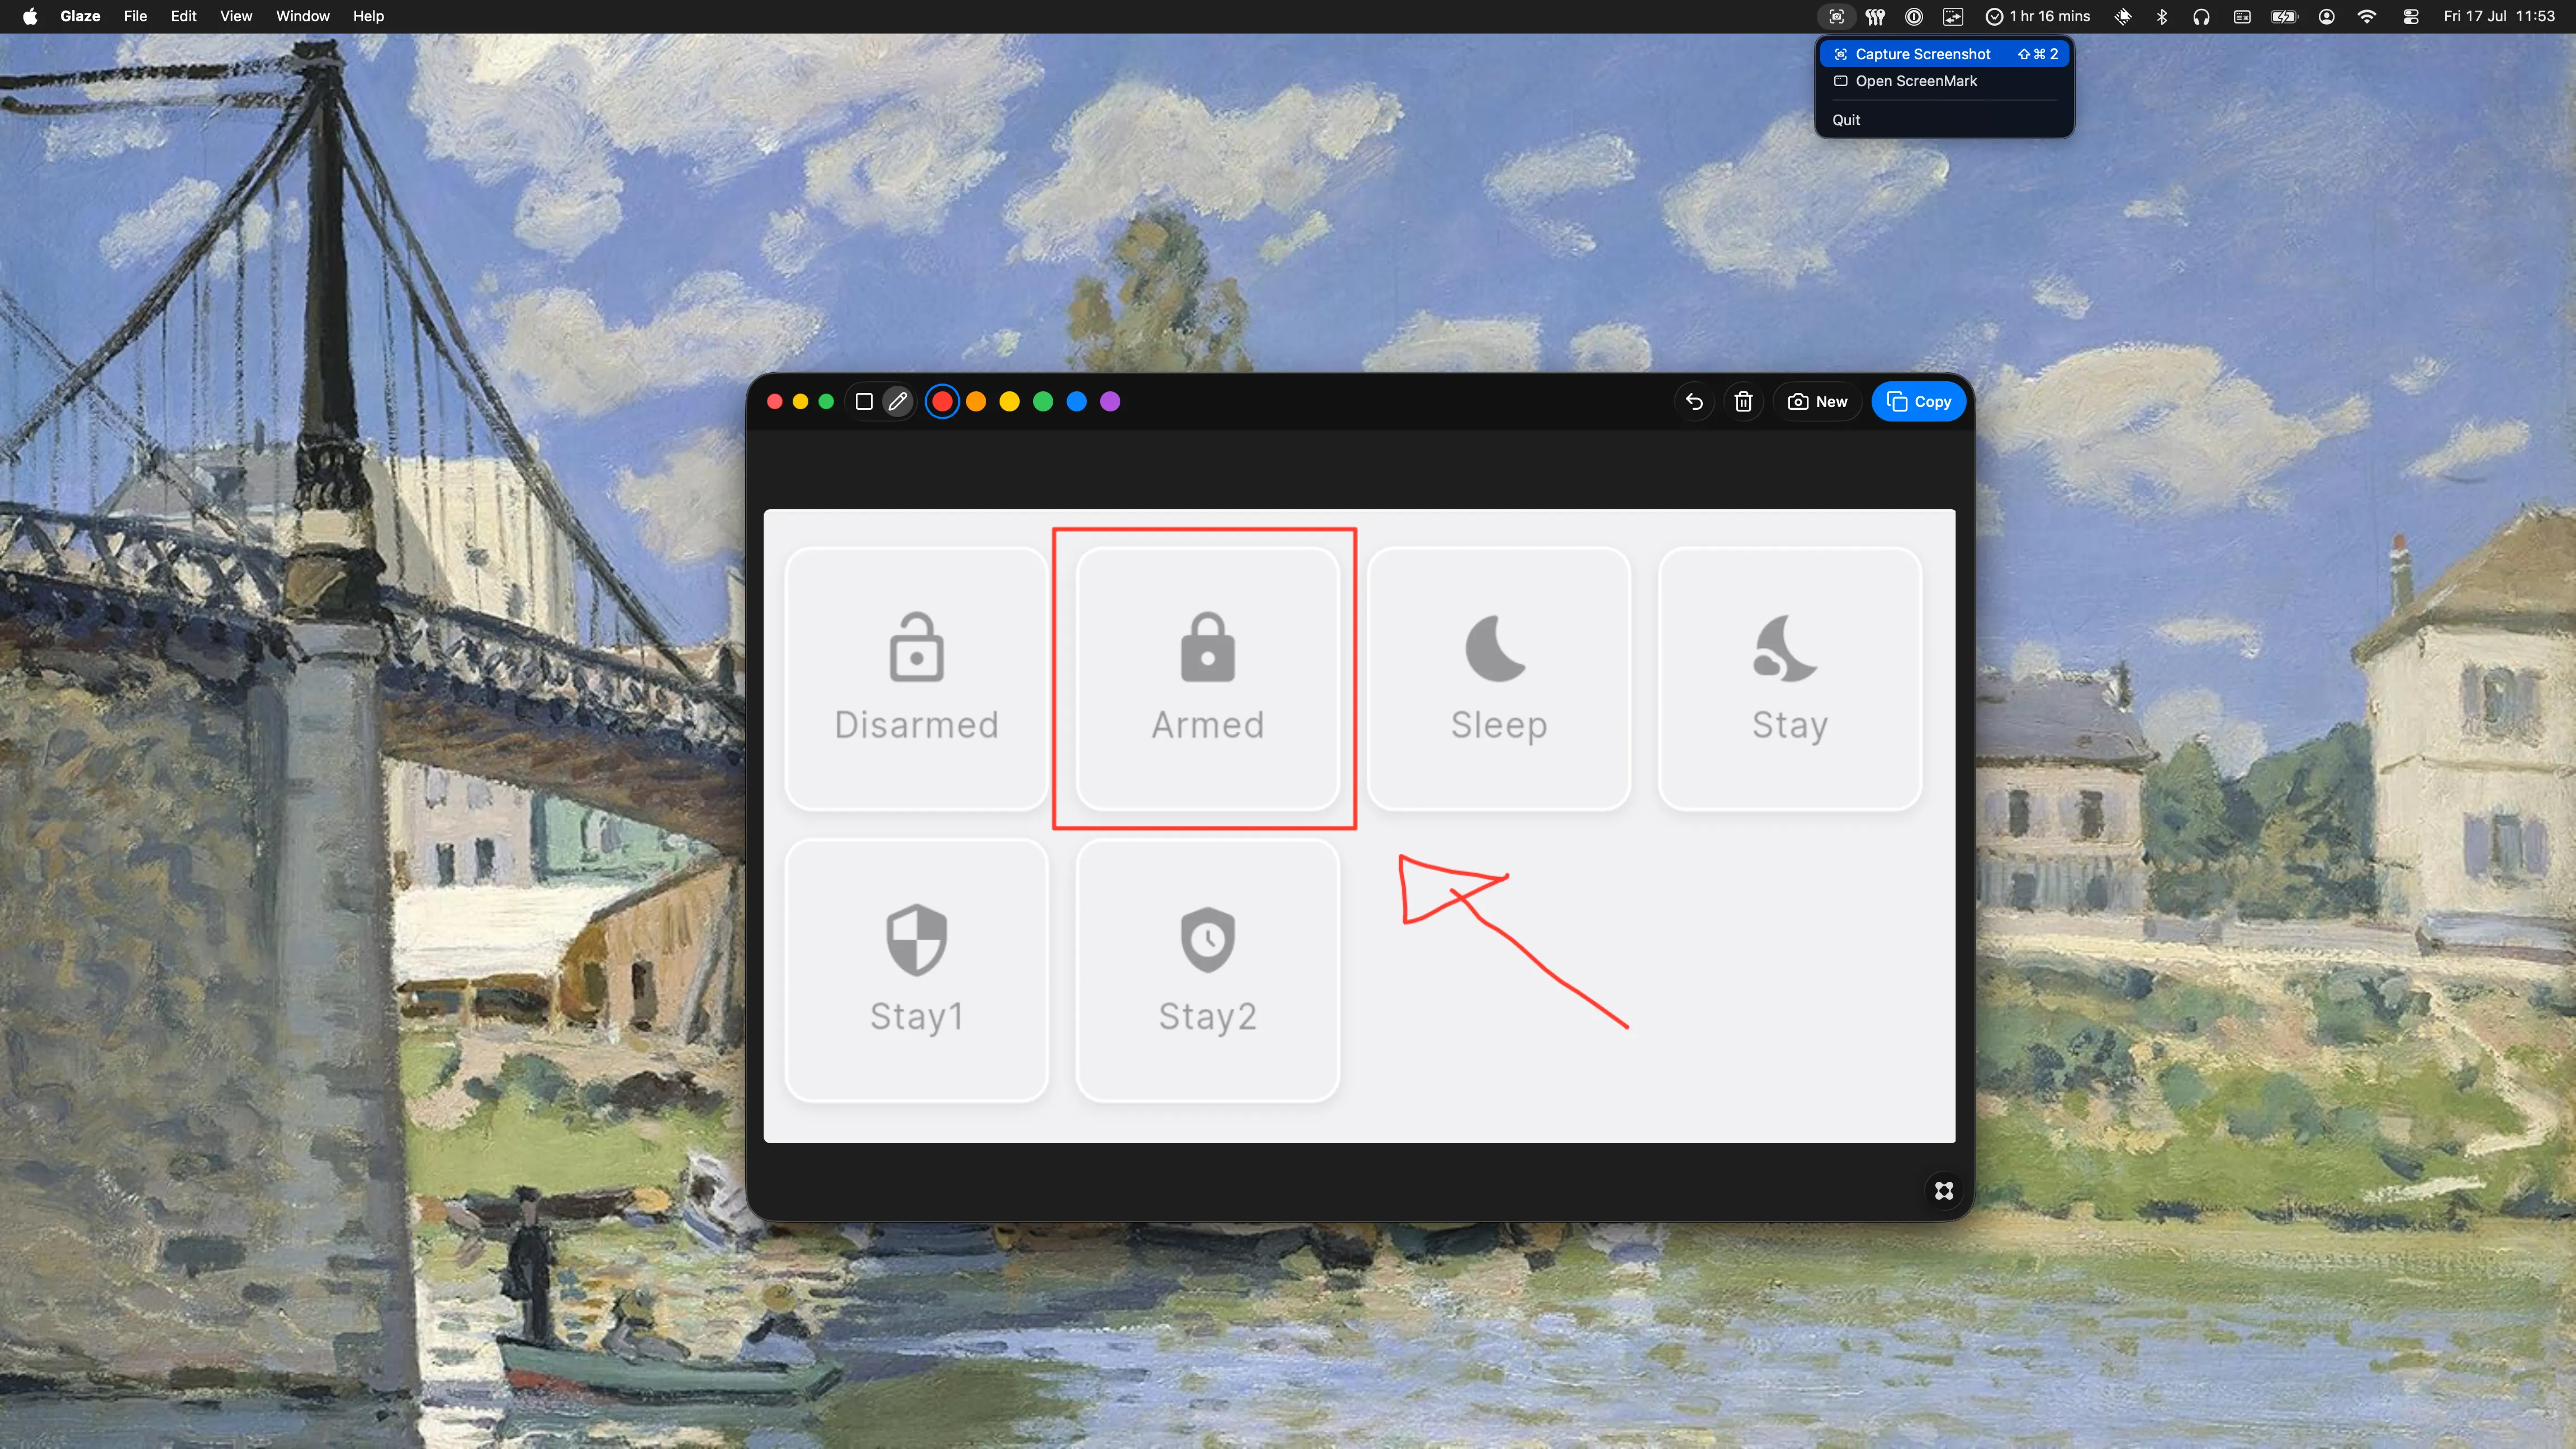This screenshot has height=1449, width=2576.
Task: Open Control Center
Action: (2411, 16)
